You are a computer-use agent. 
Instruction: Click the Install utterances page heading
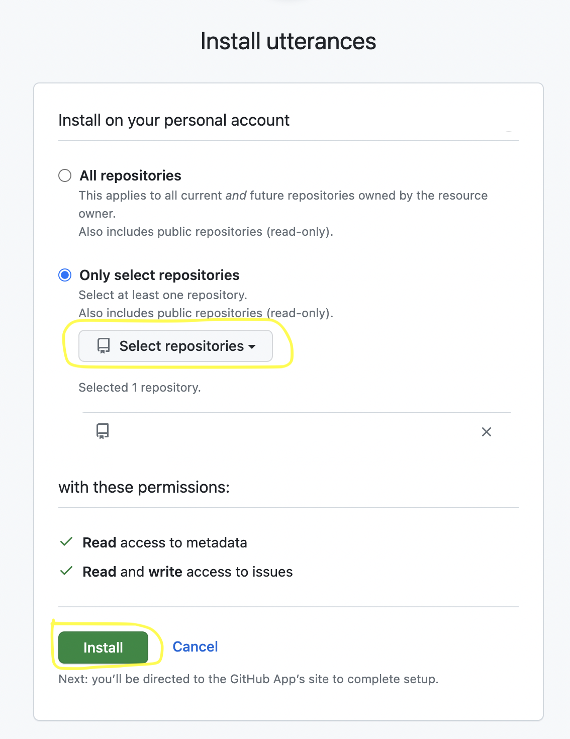pyautogui.click(x=288, y=41)
